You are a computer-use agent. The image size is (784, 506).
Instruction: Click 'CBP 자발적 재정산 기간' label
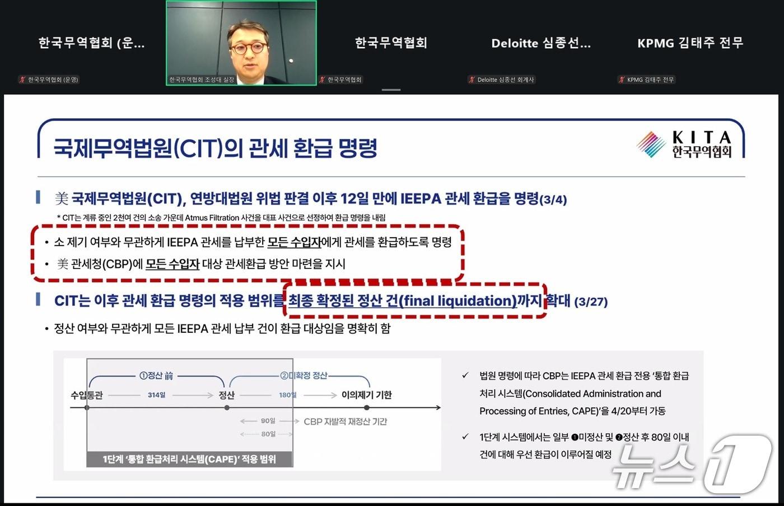coord(346,421)
